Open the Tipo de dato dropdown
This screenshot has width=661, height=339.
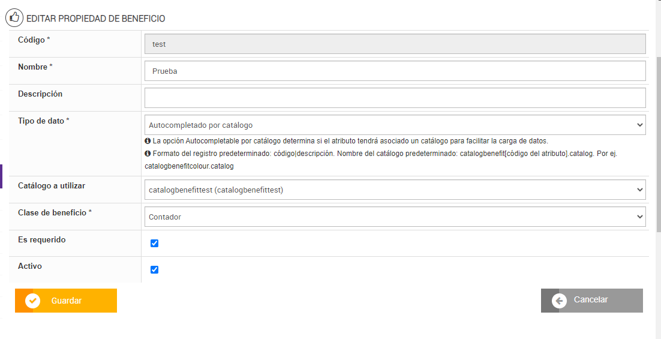click(395, 125)
